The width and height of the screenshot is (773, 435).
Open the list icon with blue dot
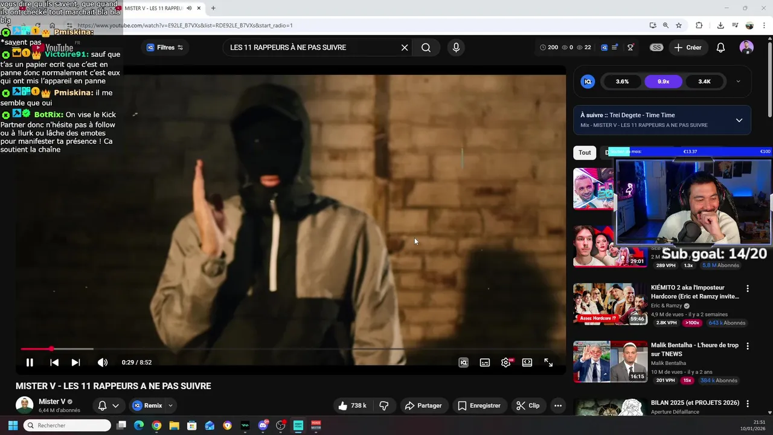[615, 48]
